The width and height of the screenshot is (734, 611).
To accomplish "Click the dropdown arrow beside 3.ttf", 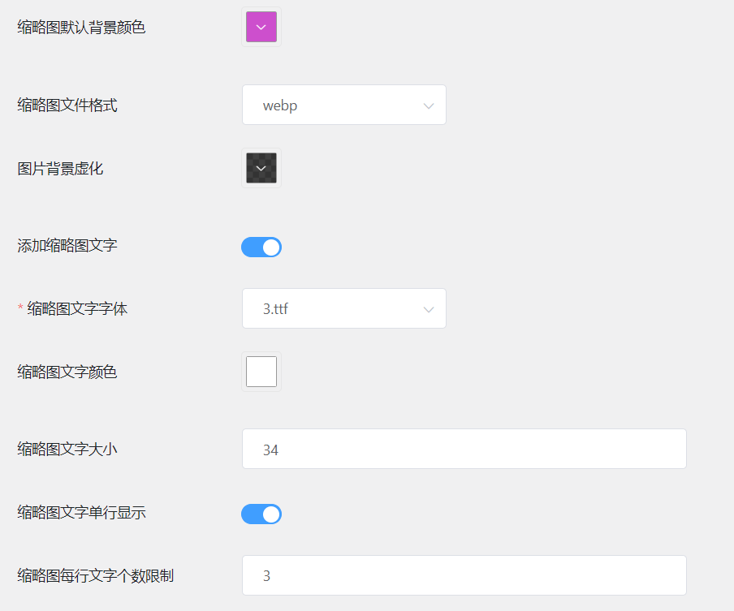I will [429, 308].
